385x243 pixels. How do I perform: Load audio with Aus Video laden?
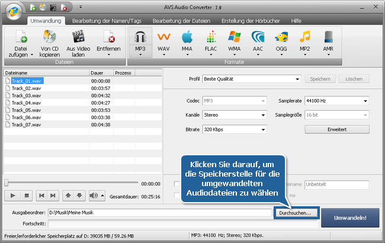tap(79, 38)
